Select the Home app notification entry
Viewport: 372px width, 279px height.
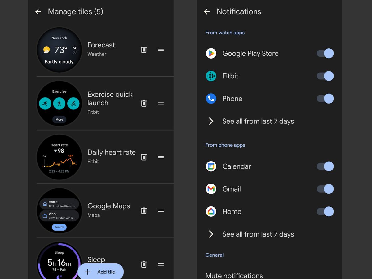click(232, 211)
